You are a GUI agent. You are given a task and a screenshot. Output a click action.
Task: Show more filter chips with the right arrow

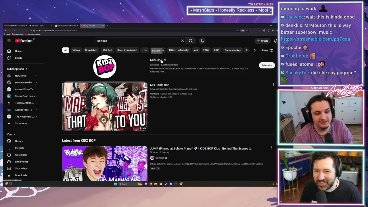point(254,50)
